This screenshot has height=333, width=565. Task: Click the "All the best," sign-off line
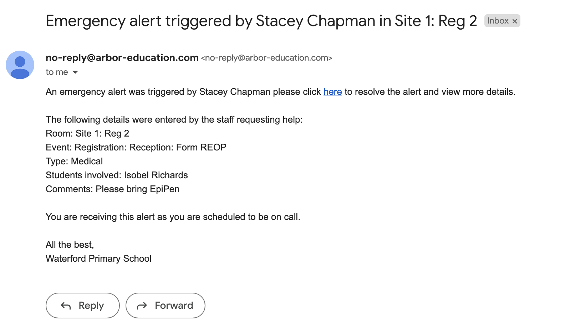coord(70,245)
